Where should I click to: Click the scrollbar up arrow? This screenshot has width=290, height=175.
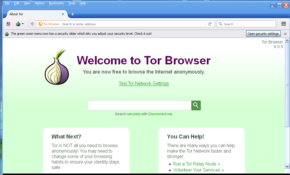287,40
